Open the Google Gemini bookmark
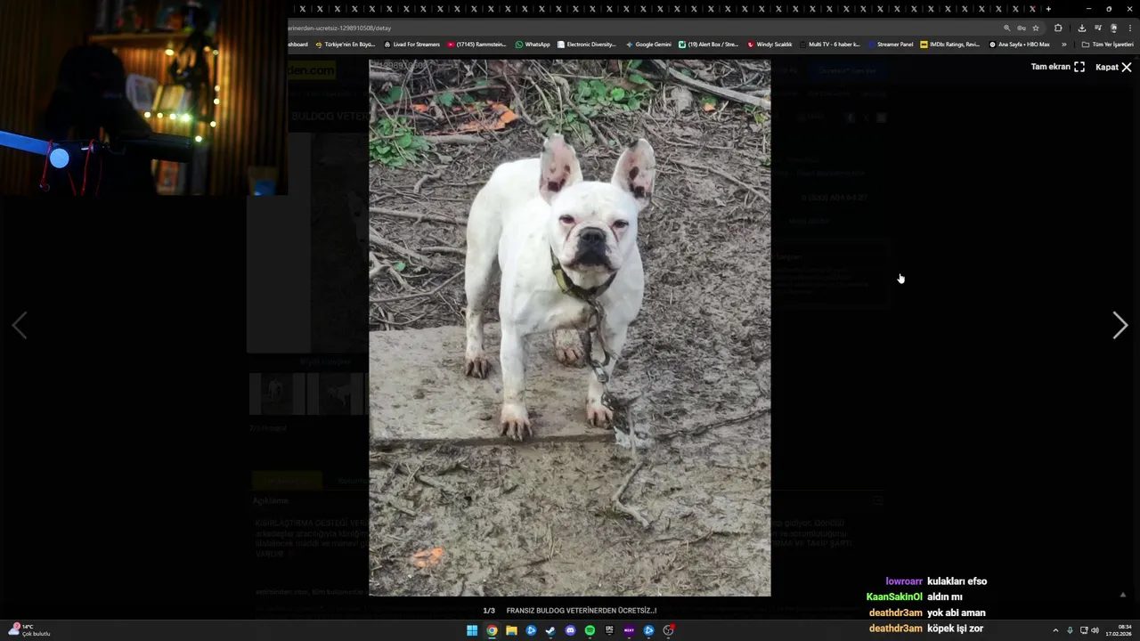This screenshot has height=641, width=1140. pos(648,45)
